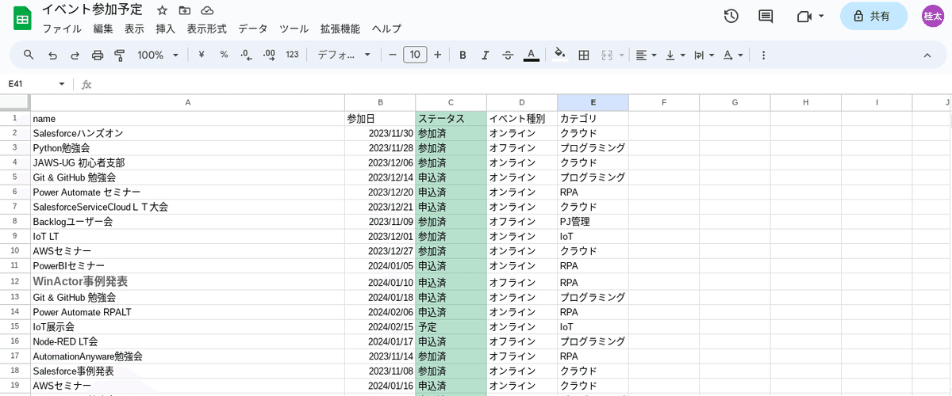Format as currency with ¥ icon
The height and width of the screenshot is (396, 952).
[x=202, y=55]
